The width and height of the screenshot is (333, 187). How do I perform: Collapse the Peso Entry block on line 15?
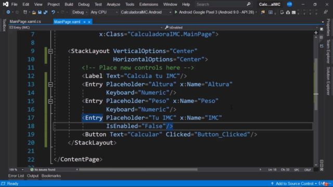click(50, 101)
